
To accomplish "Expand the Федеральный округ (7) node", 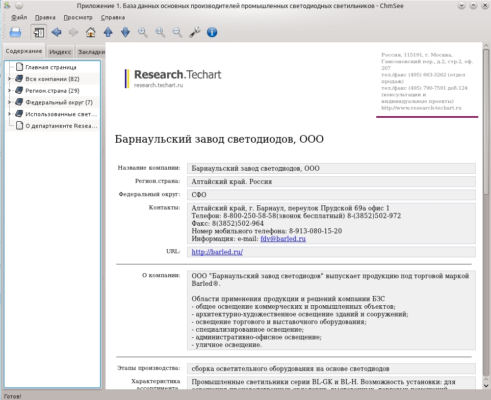I will (9, 102).
